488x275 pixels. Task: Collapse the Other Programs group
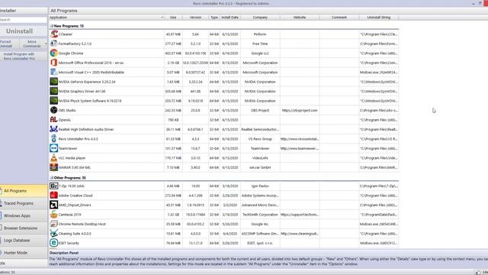pyautogui.click(x=51, y=178)
